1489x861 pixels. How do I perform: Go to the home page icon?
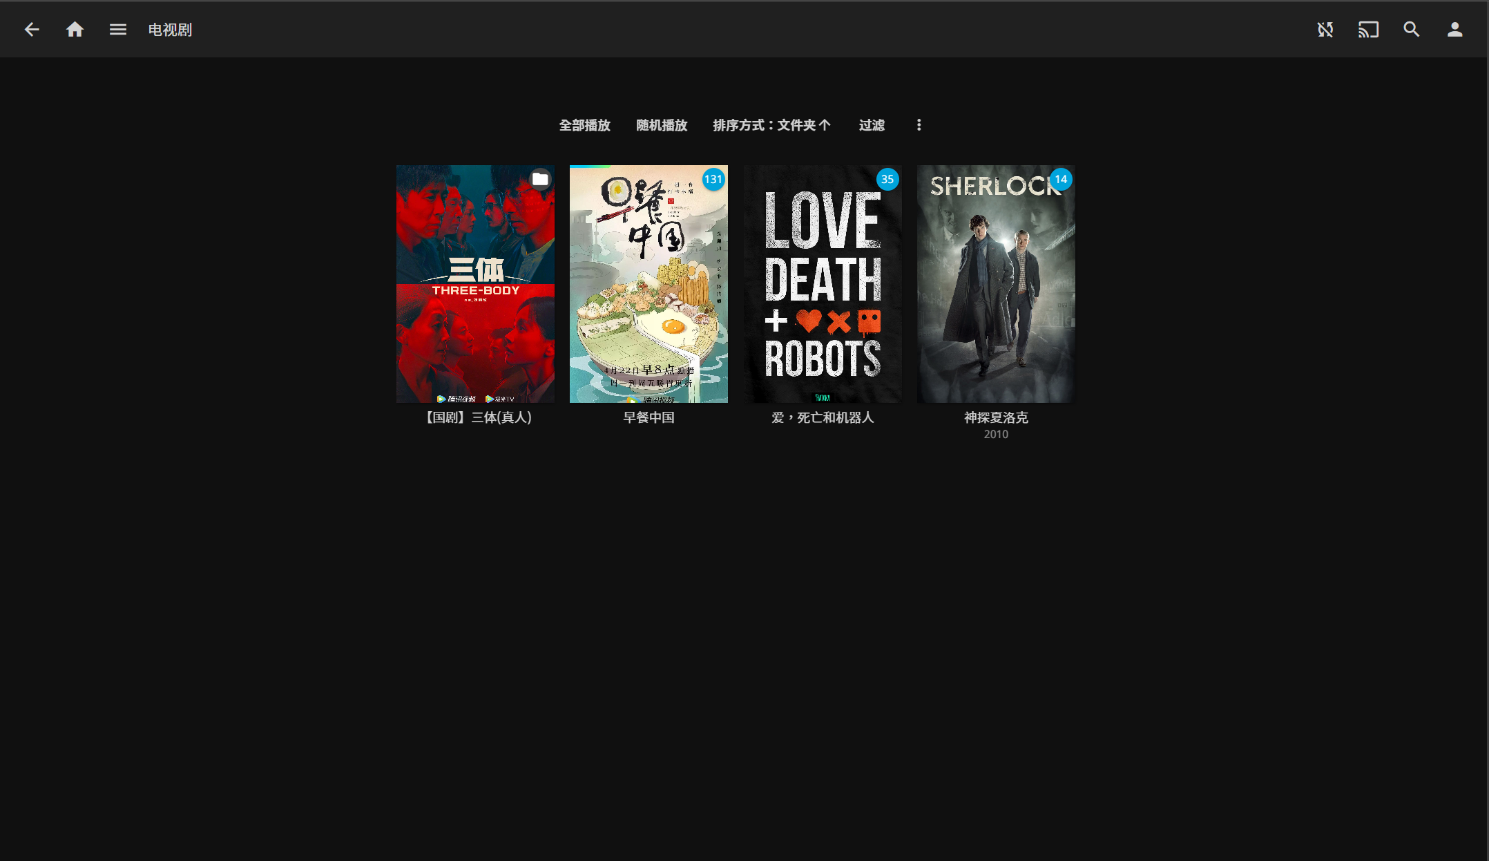click(75, 30)
